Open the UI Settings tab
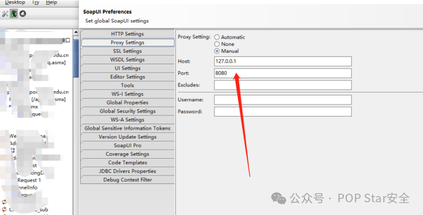Viewport: 423px width, 215px height. point(128,69)
